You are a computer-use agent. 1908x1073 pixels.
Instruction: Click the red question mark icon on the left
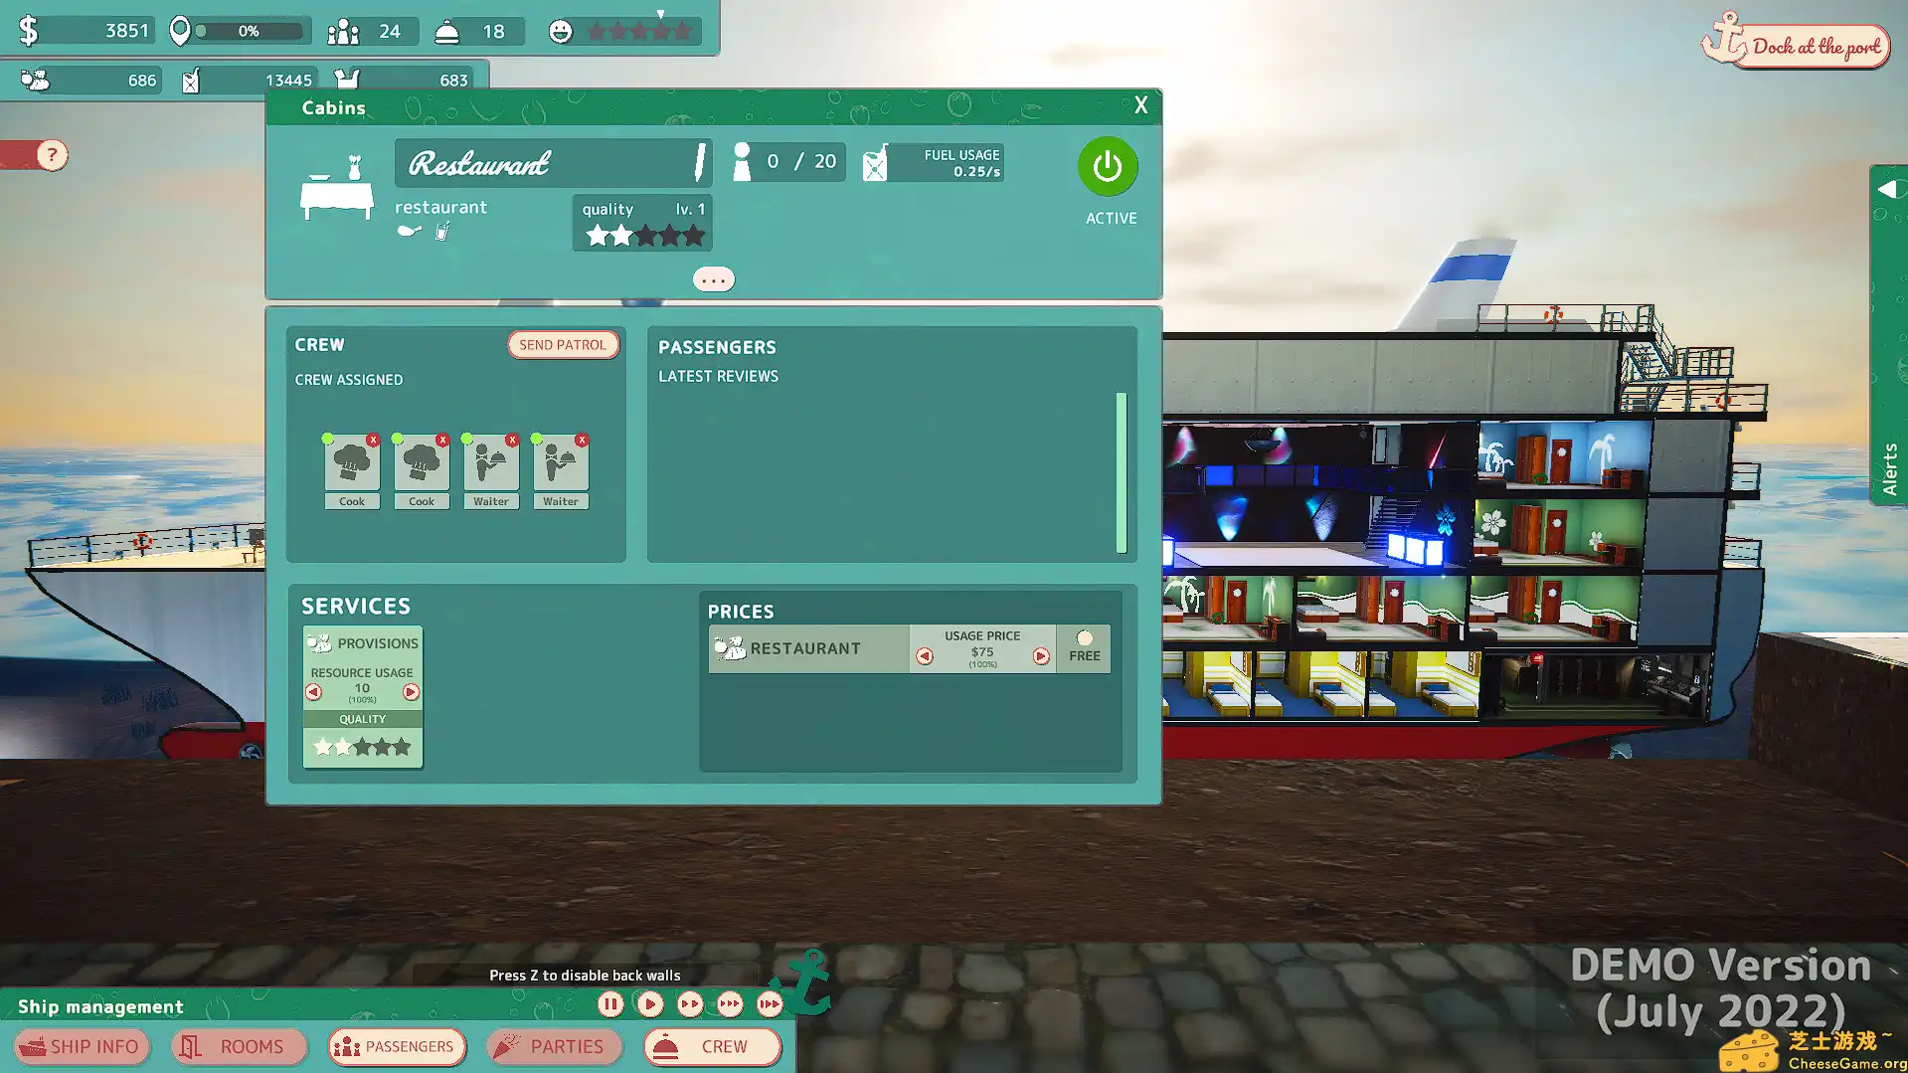point(51,155)
